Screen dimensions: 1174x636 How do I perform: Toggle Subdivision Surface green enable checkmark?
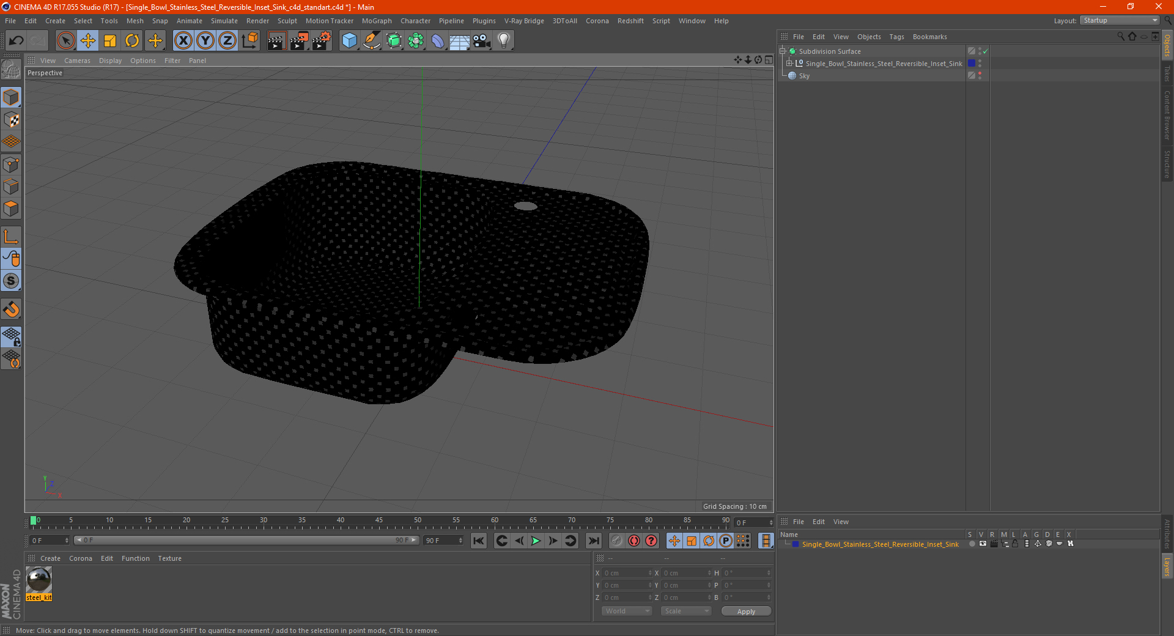(x=985, y=51)
